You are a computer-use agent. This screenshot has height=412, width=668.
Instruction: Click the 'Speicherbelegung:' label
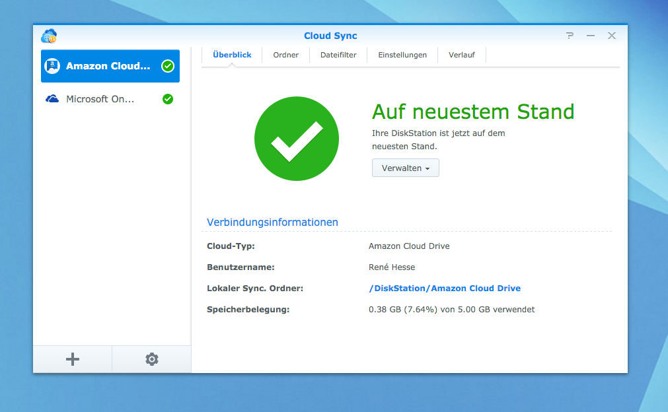[x=248, y=310]
